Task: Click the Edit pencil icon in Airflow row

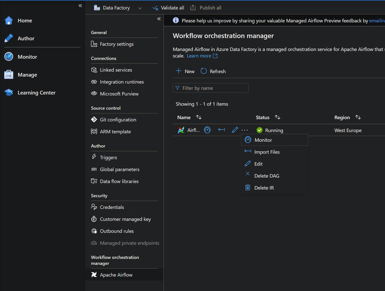Action: 235,130
